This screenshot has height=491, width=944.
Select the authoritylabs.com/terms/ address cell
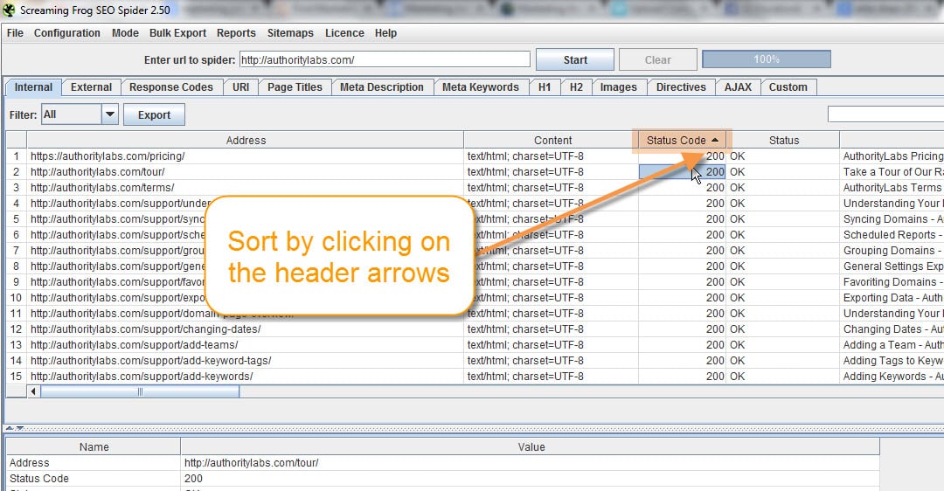click(245, 187)
